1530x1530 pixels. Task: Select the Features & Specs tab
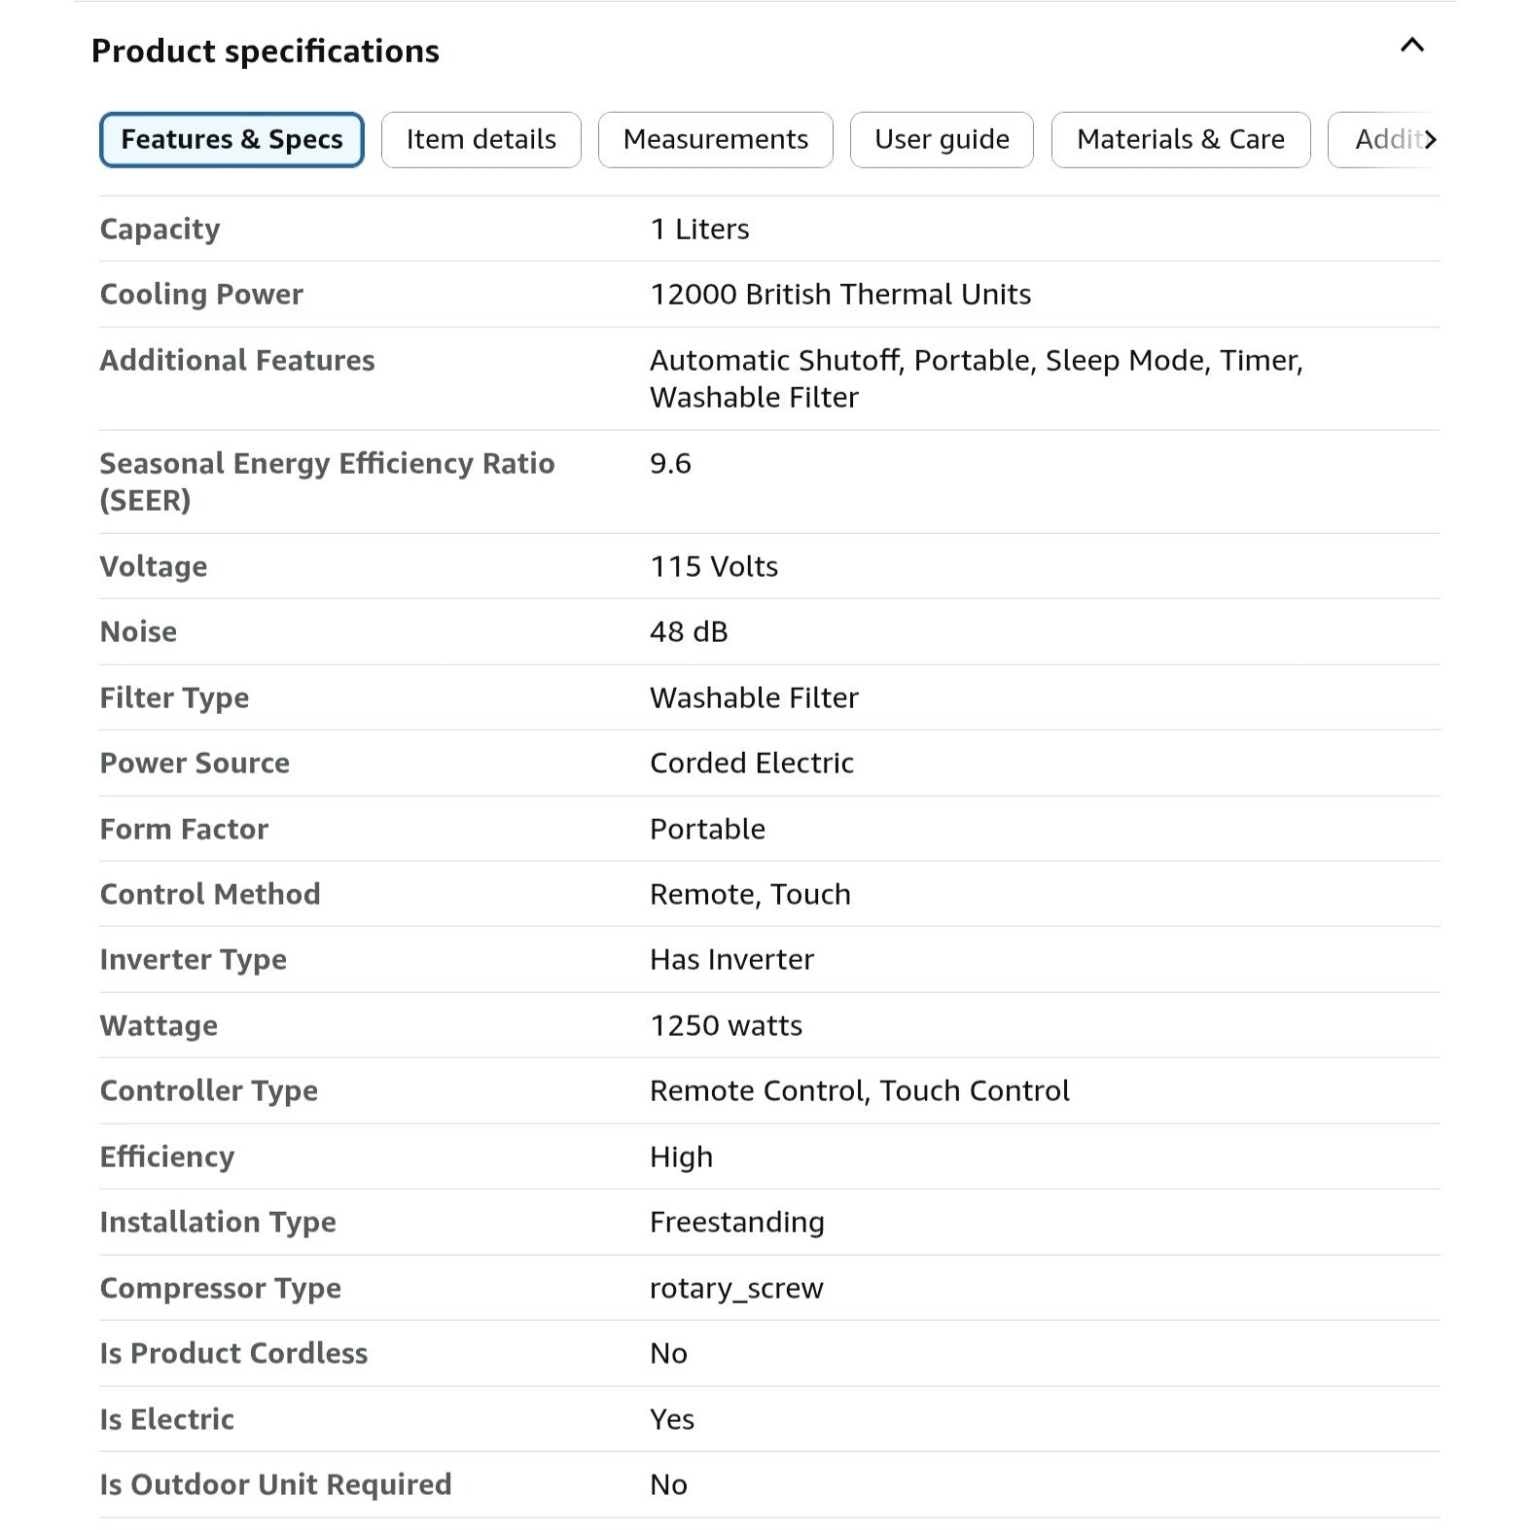(x=231, y=140)
